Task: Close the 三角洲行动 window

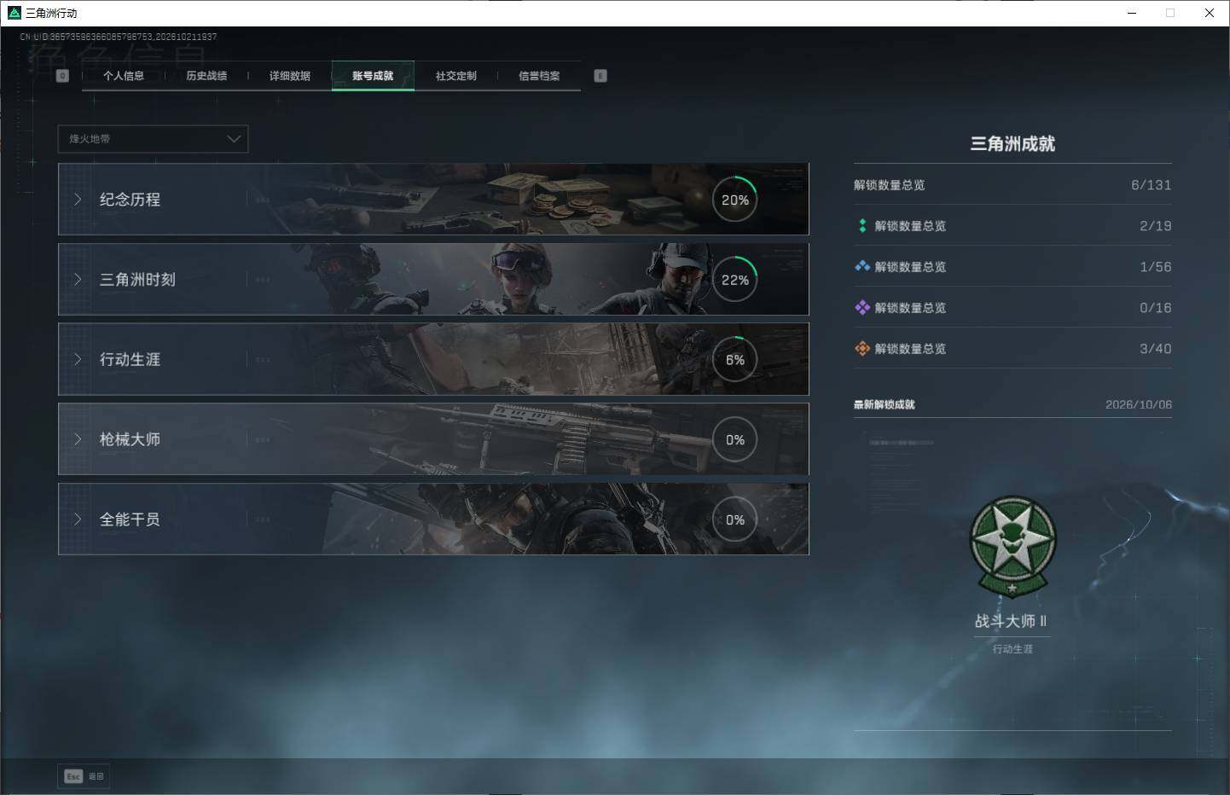Action: click(1210, 13)
